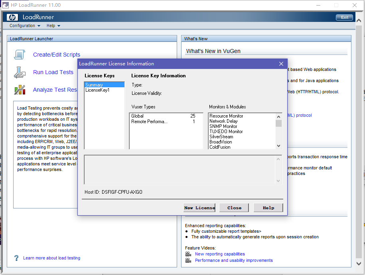
Task: Open Performance and usability improvements link
Action: [x=234, y=260]
